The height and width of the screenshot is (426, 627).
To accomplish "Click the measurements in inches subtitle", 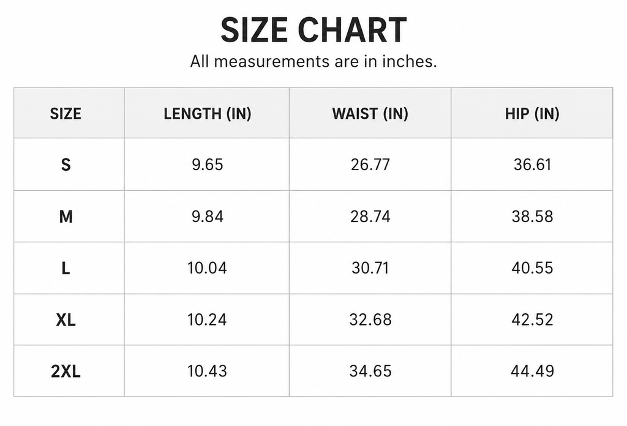I will click(313, 62).
